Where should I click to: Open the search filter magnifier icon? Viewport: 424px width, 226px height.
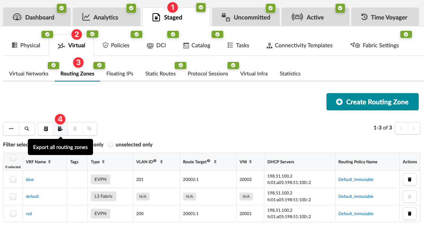point(27,129)
